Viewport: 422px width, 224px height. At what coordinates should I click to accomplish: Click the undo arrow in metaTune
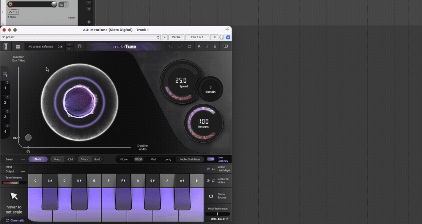170,46
